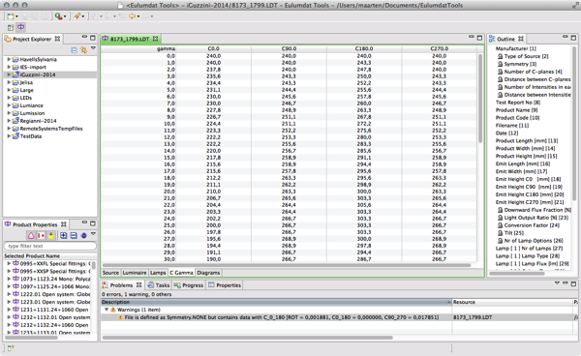The width and height of the screenshot is (581, 356).
Task: Click the Resource column header in Problems
Action: (x=512, y=302)
